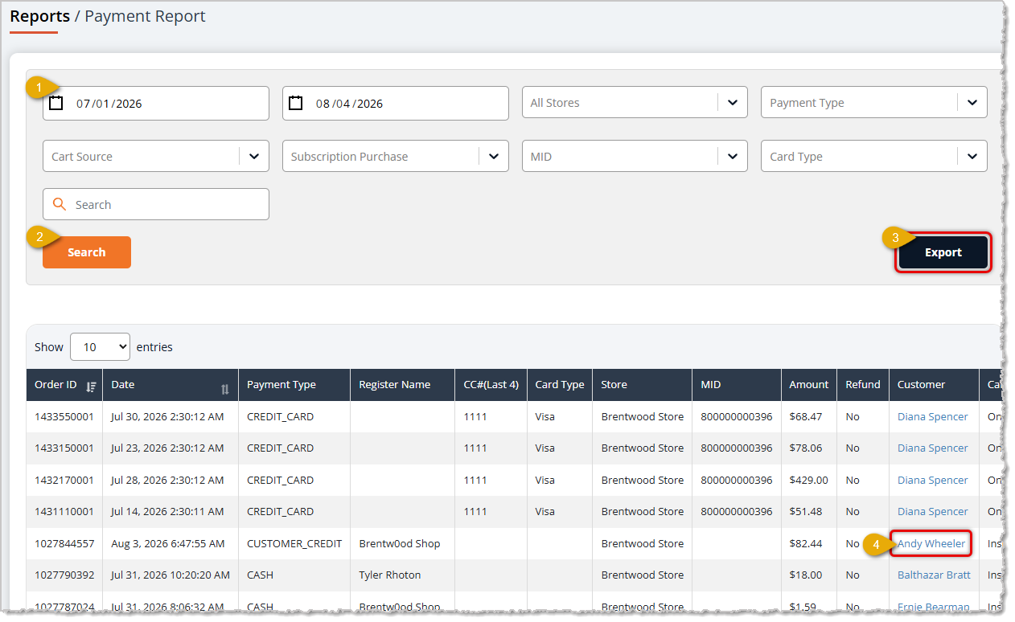Click the start date field 07/01/2026
The height and width of the screenshot is (622, 1015).
(x=156, y=103)
